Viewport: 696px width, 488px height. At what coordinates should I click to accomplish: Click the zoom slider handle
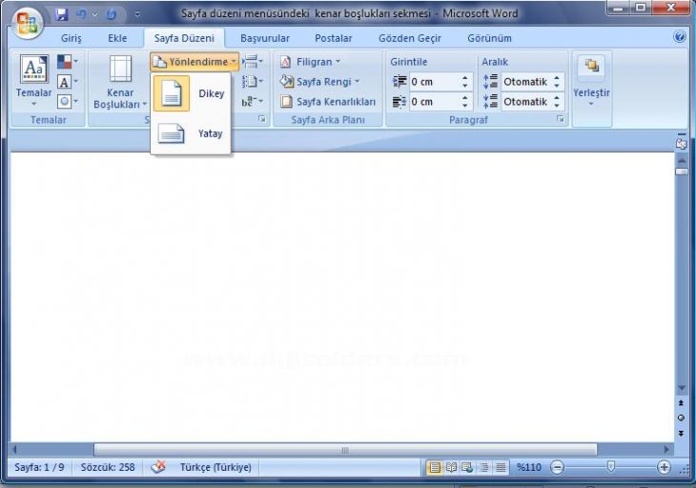coord(611,466)
